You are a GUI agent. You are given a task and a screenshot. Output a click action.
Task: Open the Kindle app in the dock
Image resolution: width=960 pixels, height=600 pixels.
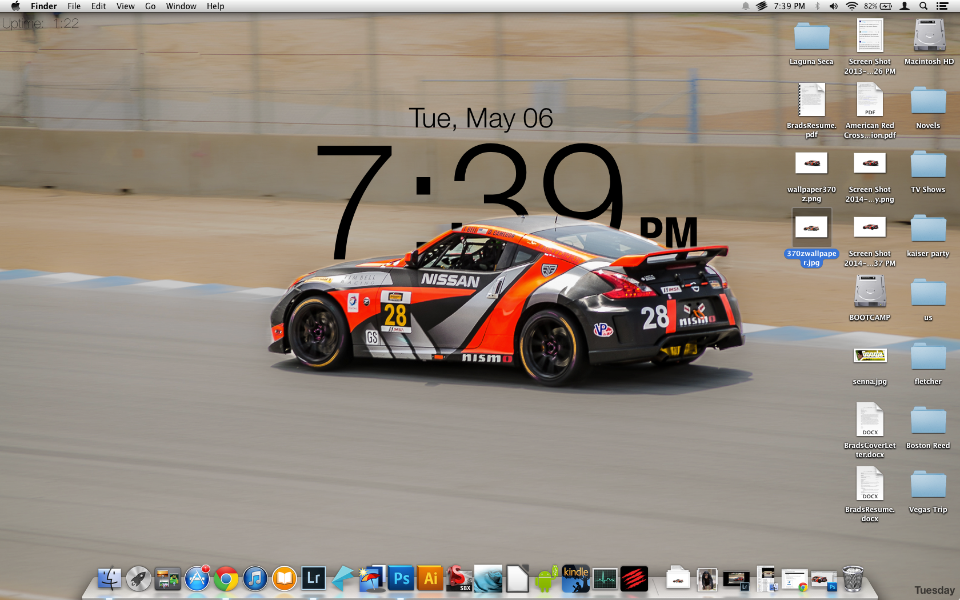576,579
